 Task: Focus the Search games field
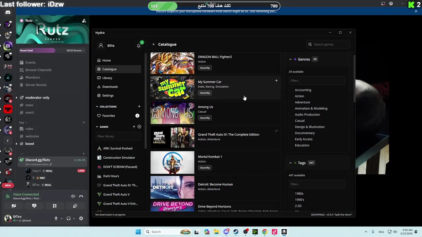pos(328,44)
